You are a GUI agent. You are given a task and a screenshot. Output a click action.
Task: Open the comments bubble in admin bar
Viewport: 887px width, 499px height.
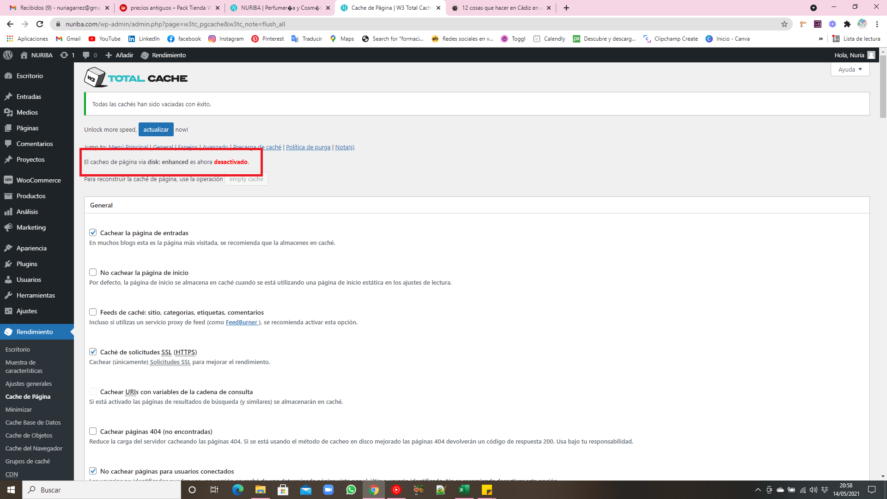coord(90,55)
